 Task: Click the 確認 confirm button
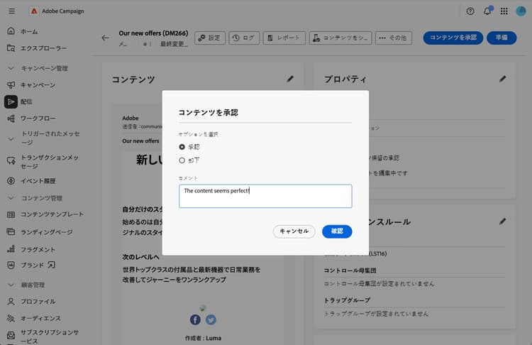coord(337,231)
